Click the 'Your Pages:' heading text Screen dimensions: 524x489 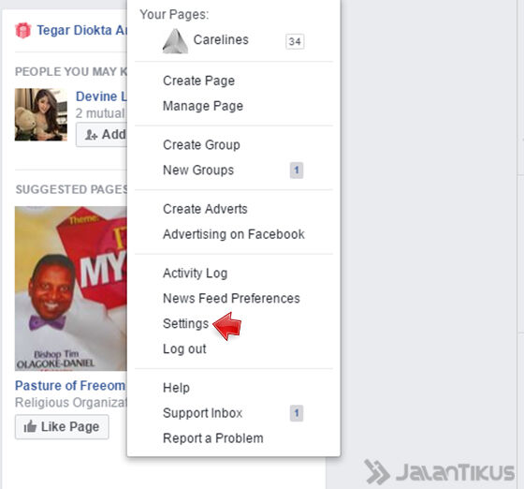[x=174, y=14]
